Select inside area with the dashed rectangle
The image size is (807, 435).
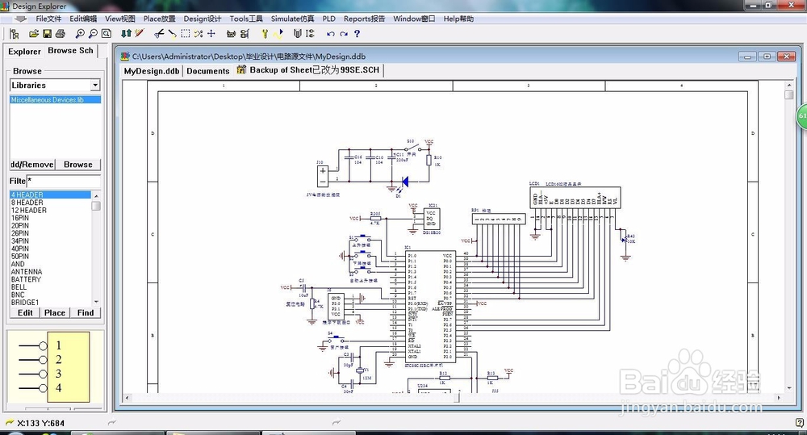click(186, 34)
